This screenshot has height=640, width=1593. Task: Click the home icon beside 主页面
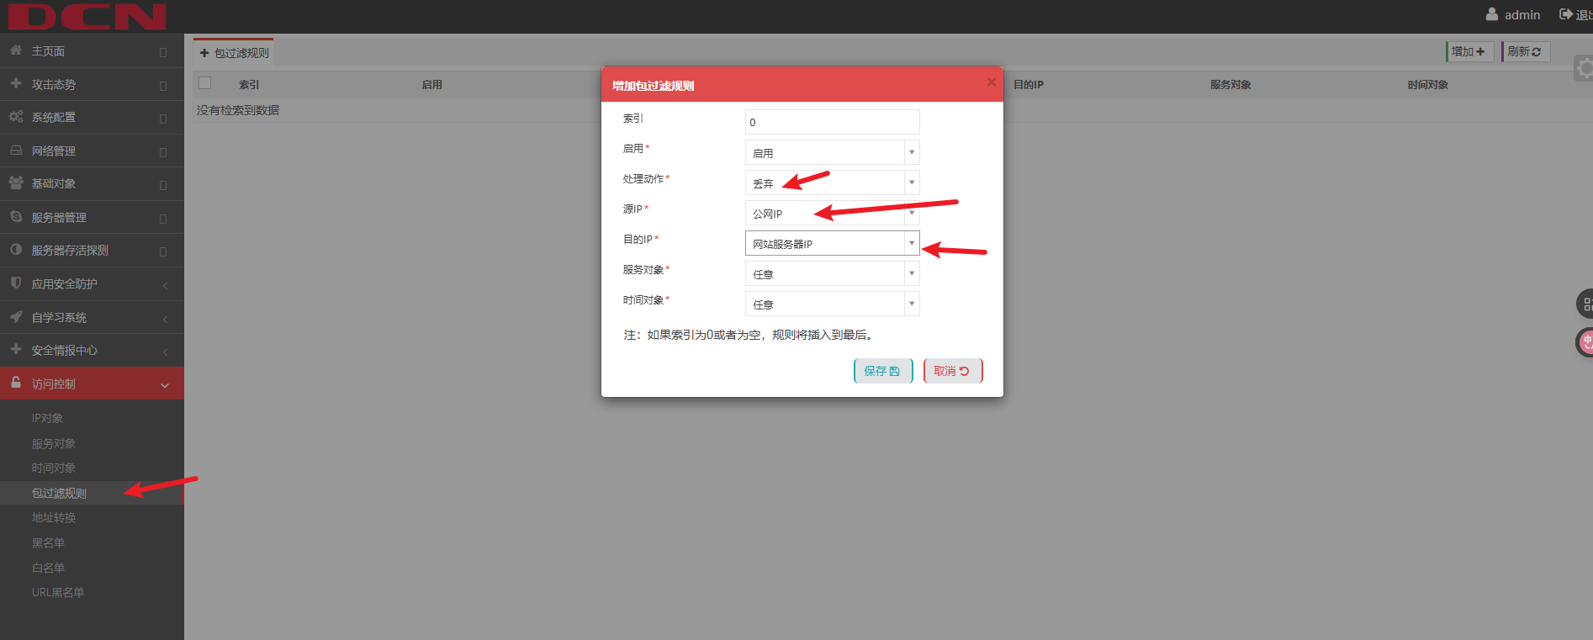click(x=16, y=50)
